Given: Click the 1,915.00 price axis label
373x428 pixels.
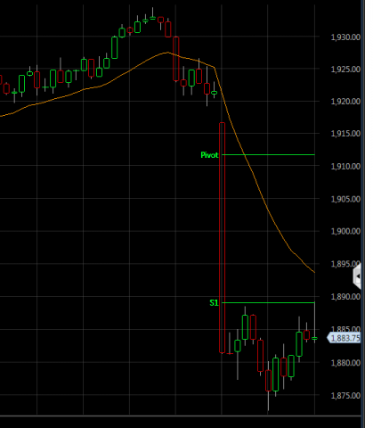Looking at the screenshot, I should (x=345, y=134).
